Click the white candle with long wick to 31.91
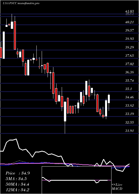Image resolution: width=139 pixels, height=194 pixels. pyautogui.click(x=65, y=111)
